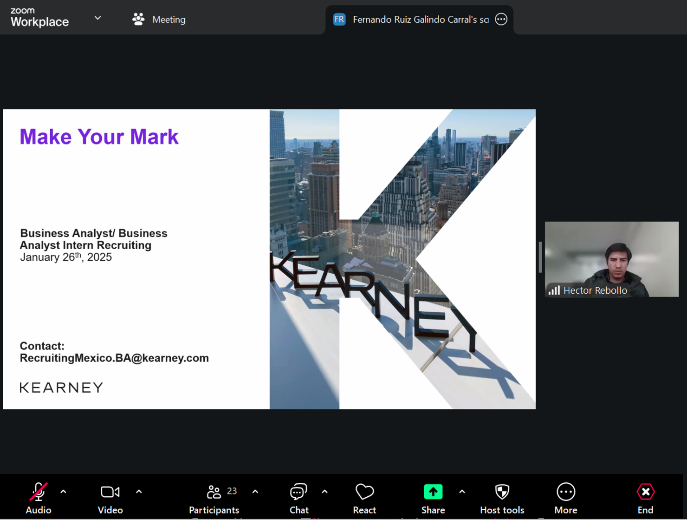687x520 pixels.
Task: Click the red End meeting button
Action: [646, 492]
